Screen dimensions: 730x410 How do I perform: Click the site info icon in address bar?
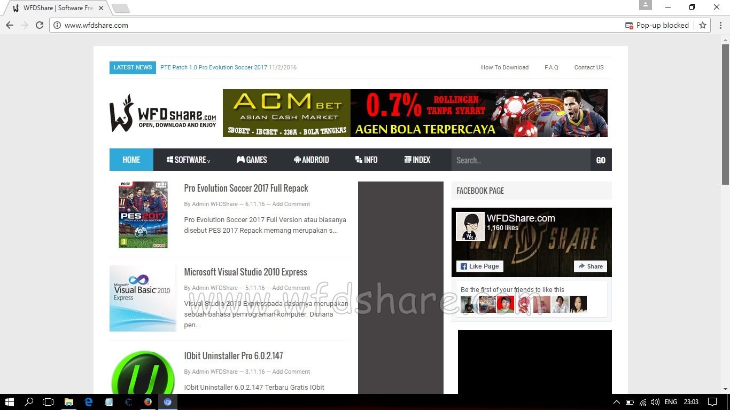tap(57, 25)
